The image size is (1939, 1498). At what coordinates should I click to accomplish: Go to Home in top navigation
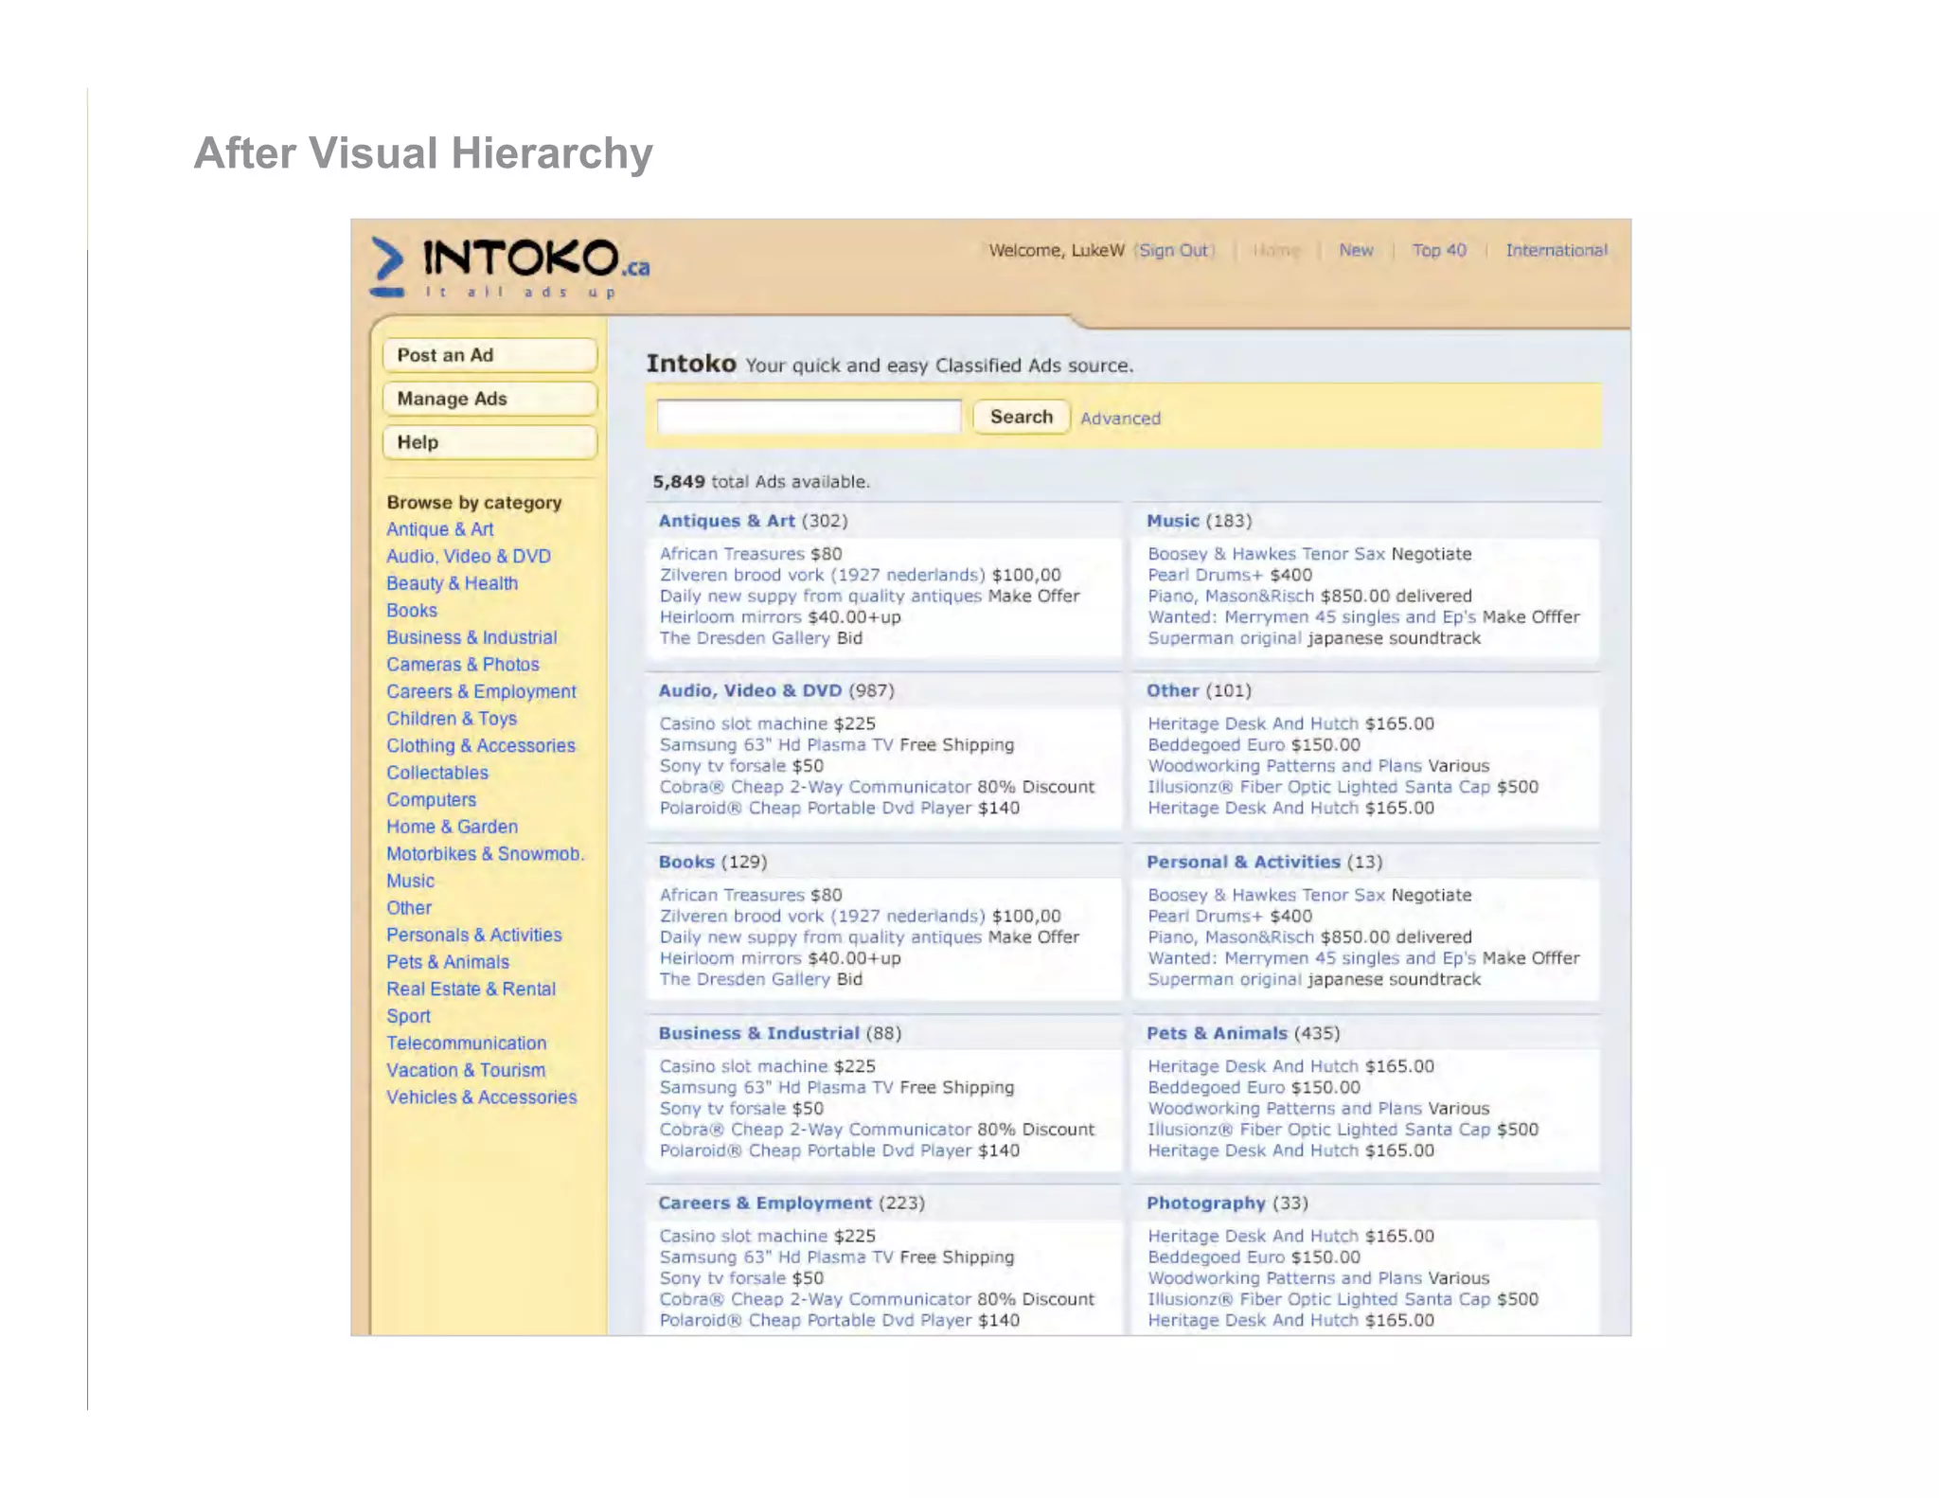click(x=1276, y=250)
